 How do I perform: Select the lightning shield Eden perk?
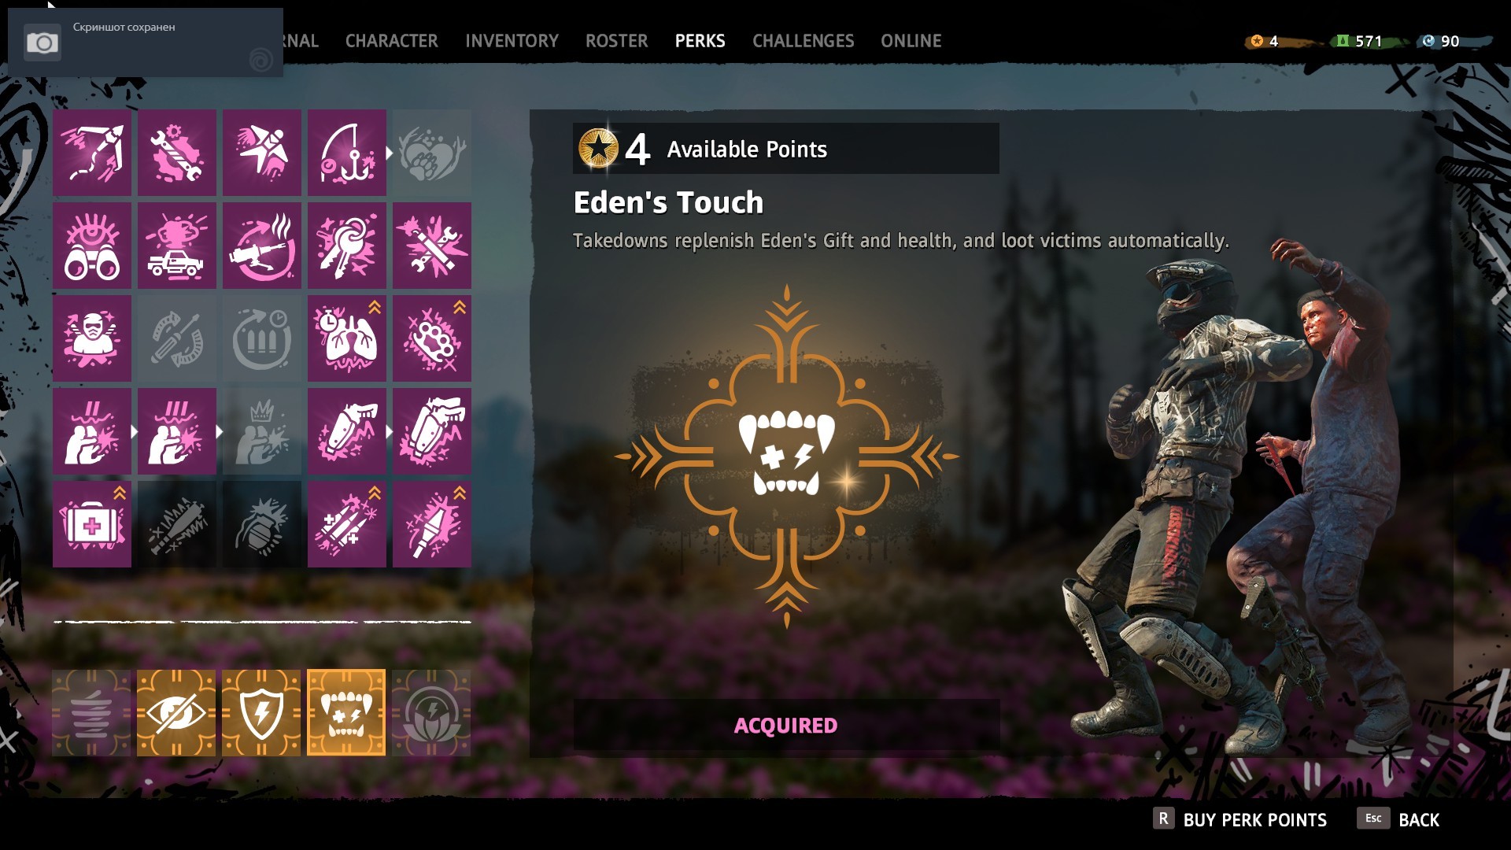pyautogui.click(x=261, y=713)
